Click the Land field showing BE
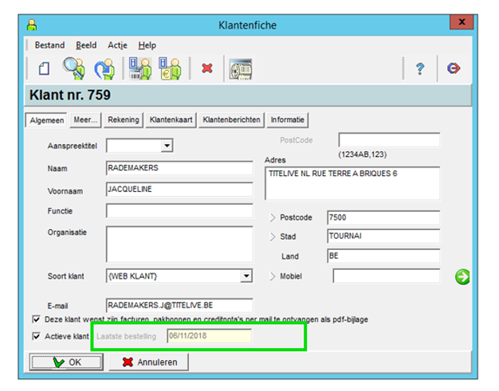This screenshot has height=391, width=499. click(383, 256)
